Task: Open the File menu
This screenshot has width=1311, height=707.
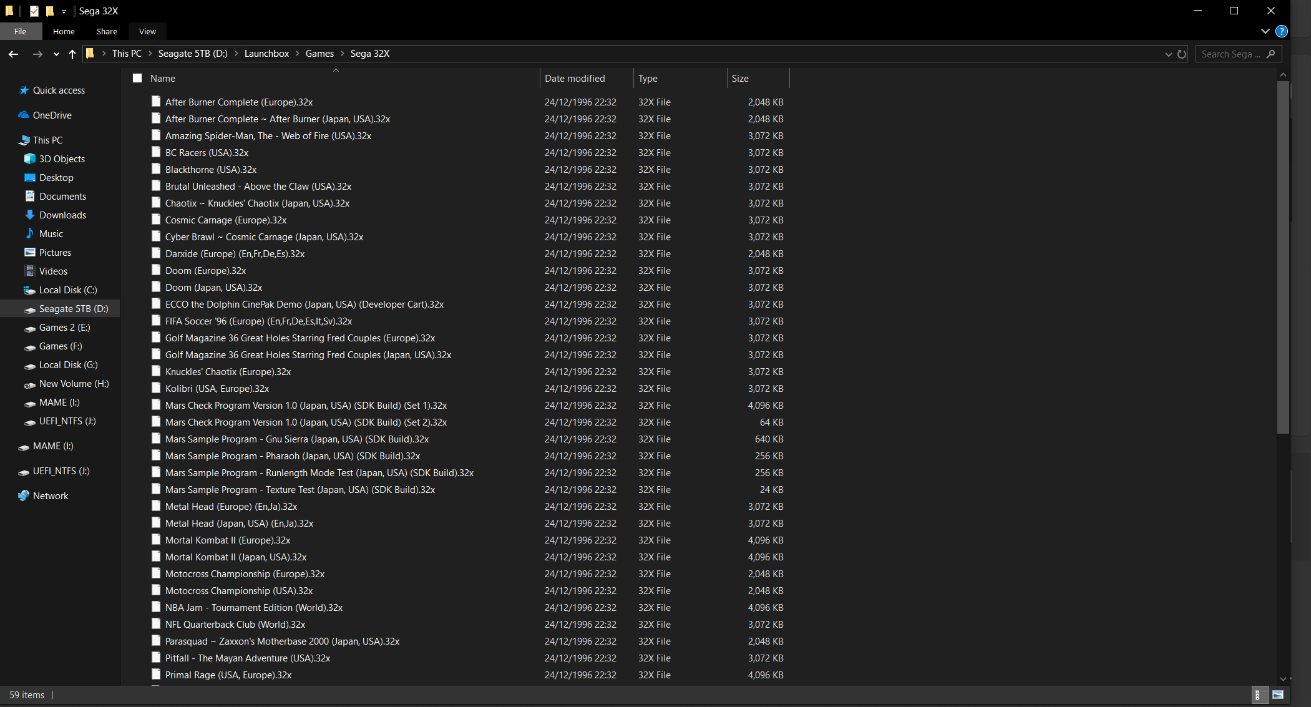Action: 21,31
